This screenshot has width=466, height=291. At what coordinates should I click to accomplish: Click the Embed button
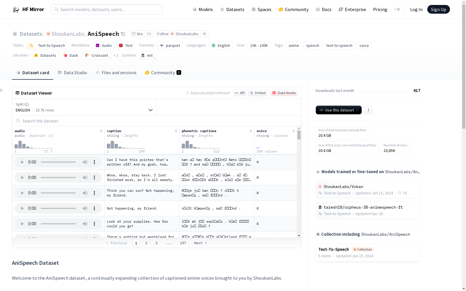[258, 93]
